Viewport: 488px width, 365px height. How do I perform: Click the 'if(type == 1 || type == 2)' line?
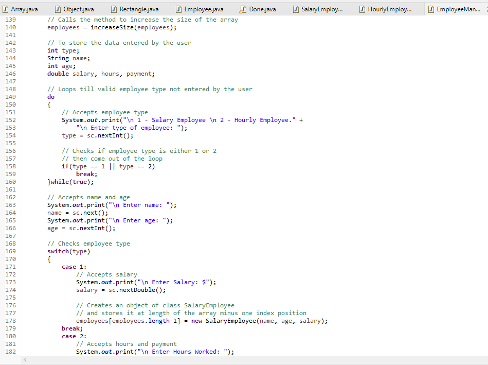click(108, 166)
